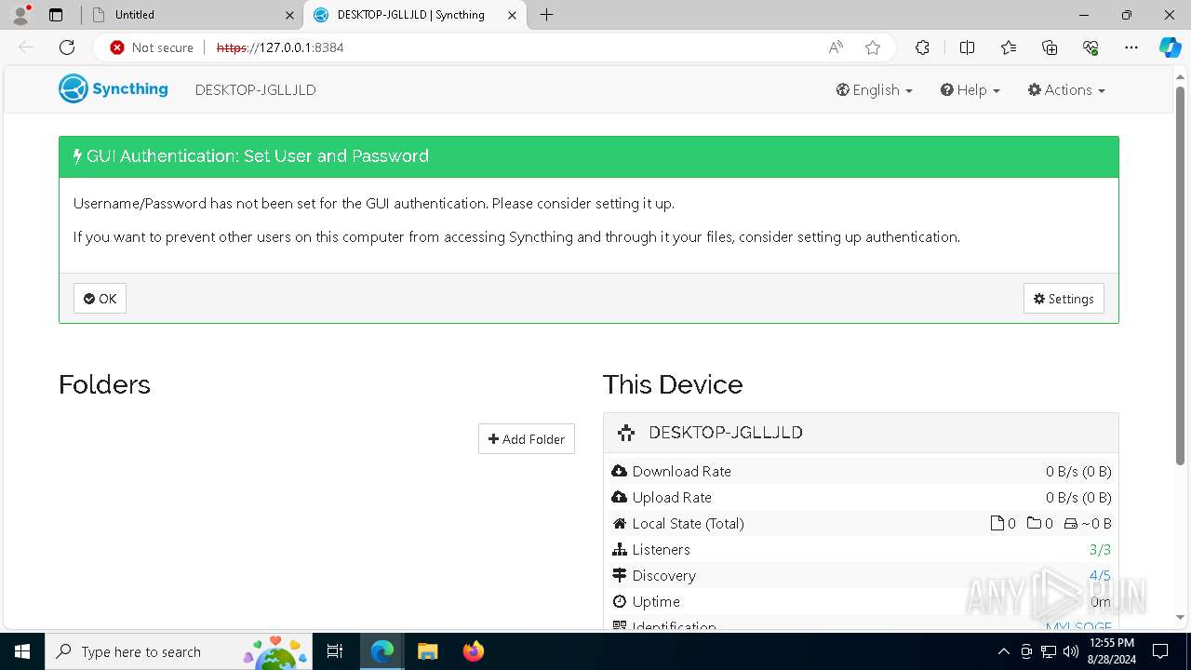The width and height of the screenshot is (1191, 670).
Task: Click the device icon beside DESKTOP-JGLLJLD
Action: coord(626,433)
